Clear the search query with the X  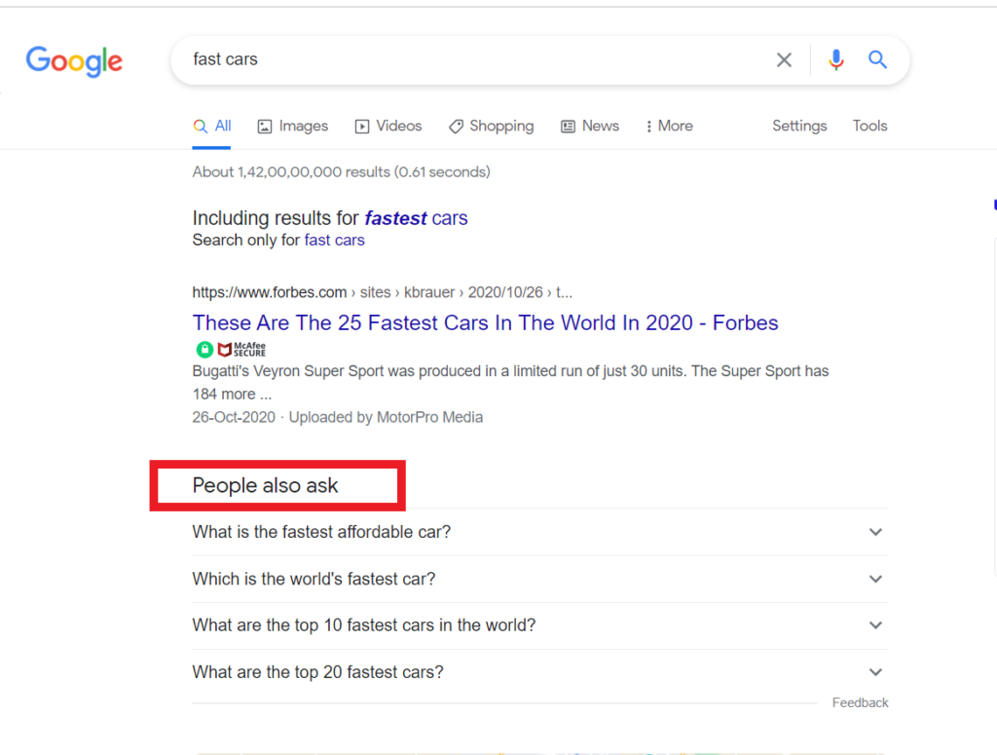tap(784, 59)
